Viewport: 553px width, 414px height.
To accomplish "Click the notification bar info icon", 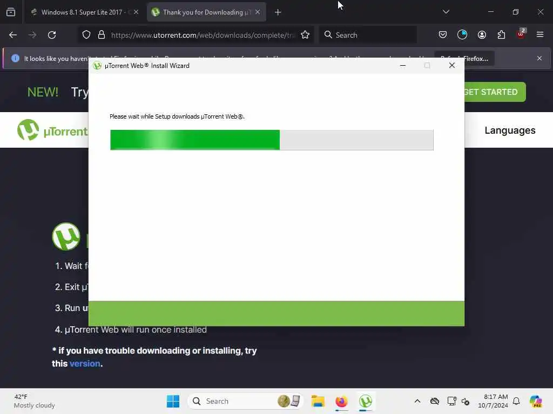I will pyautogui.click(x=15, y=58).
